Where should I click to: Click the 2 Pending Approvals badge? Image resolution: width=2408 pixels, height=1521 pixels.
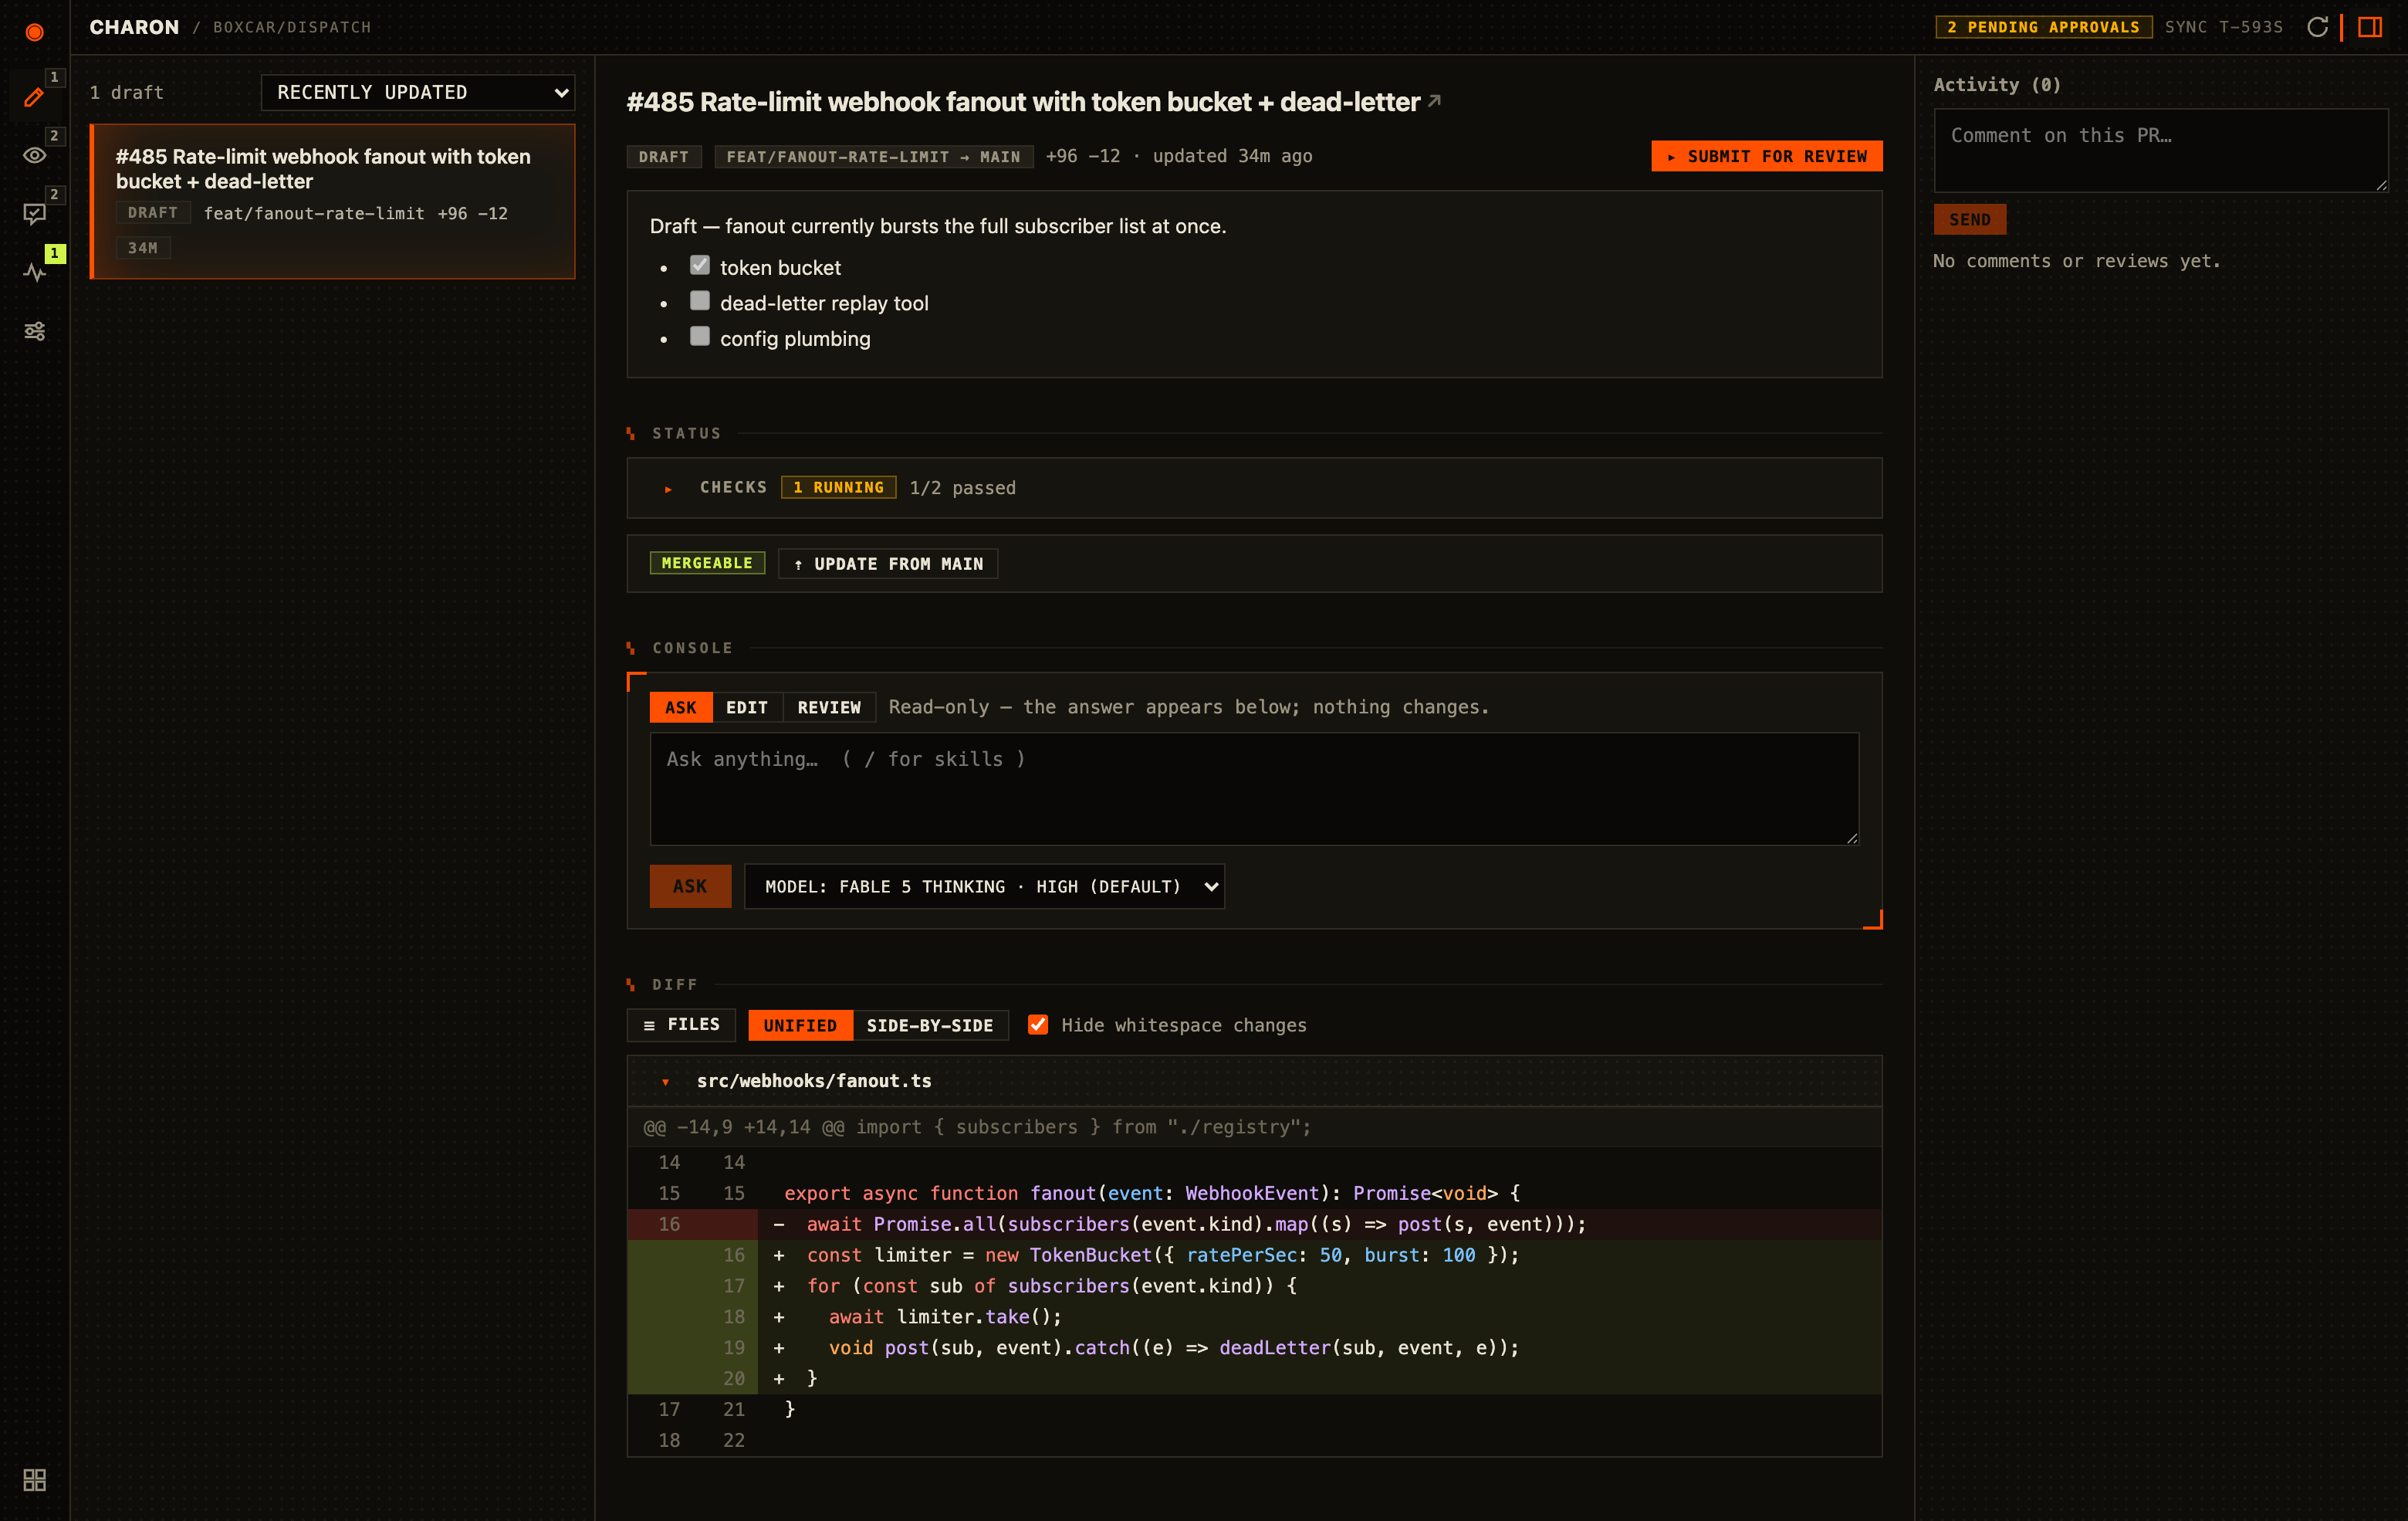tap(2043, 27)
